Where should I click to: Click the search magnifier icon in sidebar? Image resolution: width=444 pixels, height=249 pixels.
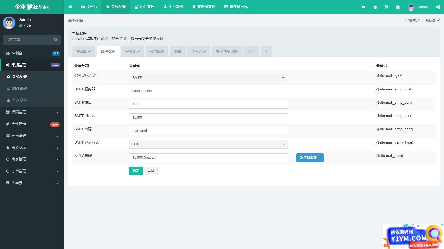(x=56, y=40)
